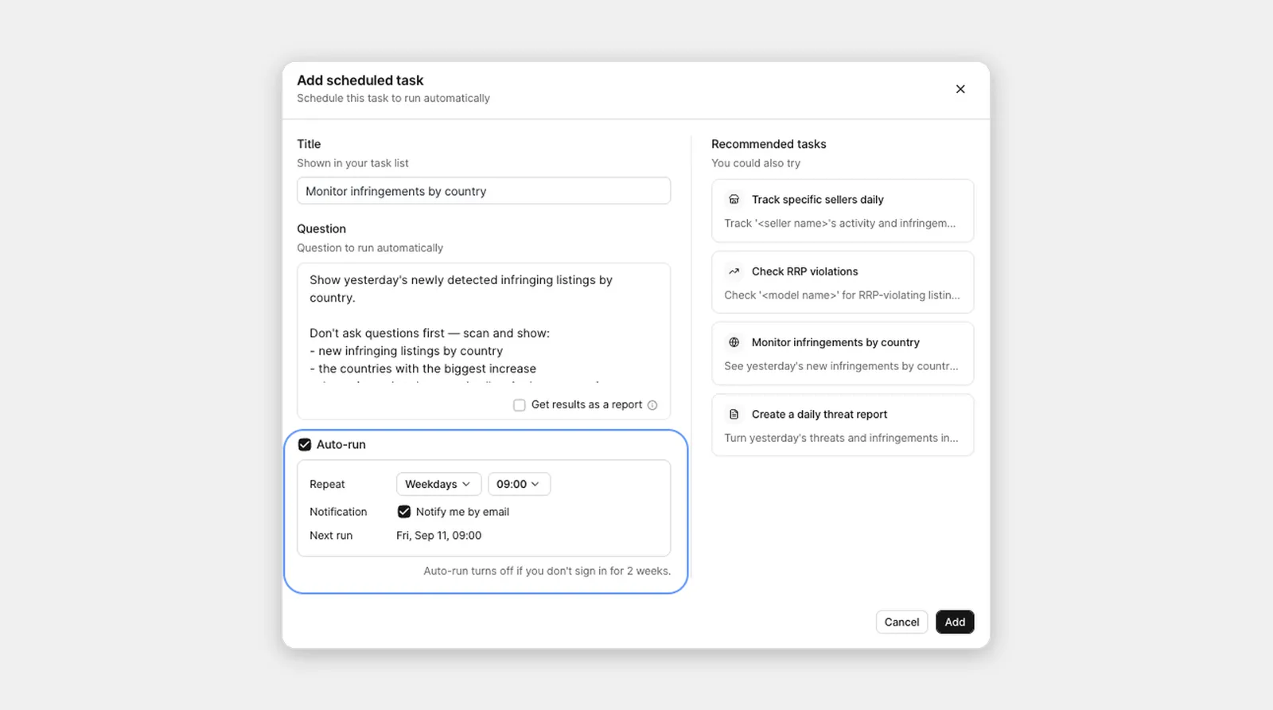The height and width of the screenshot is (710, 1273).
Task: Click the info icon beside Get results as a report
Action: [x=652, y=405]
